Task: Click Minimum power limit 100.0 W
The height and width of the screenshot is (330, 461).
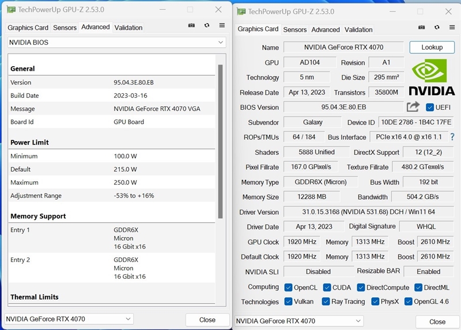Action: click(x=125, y=156)
